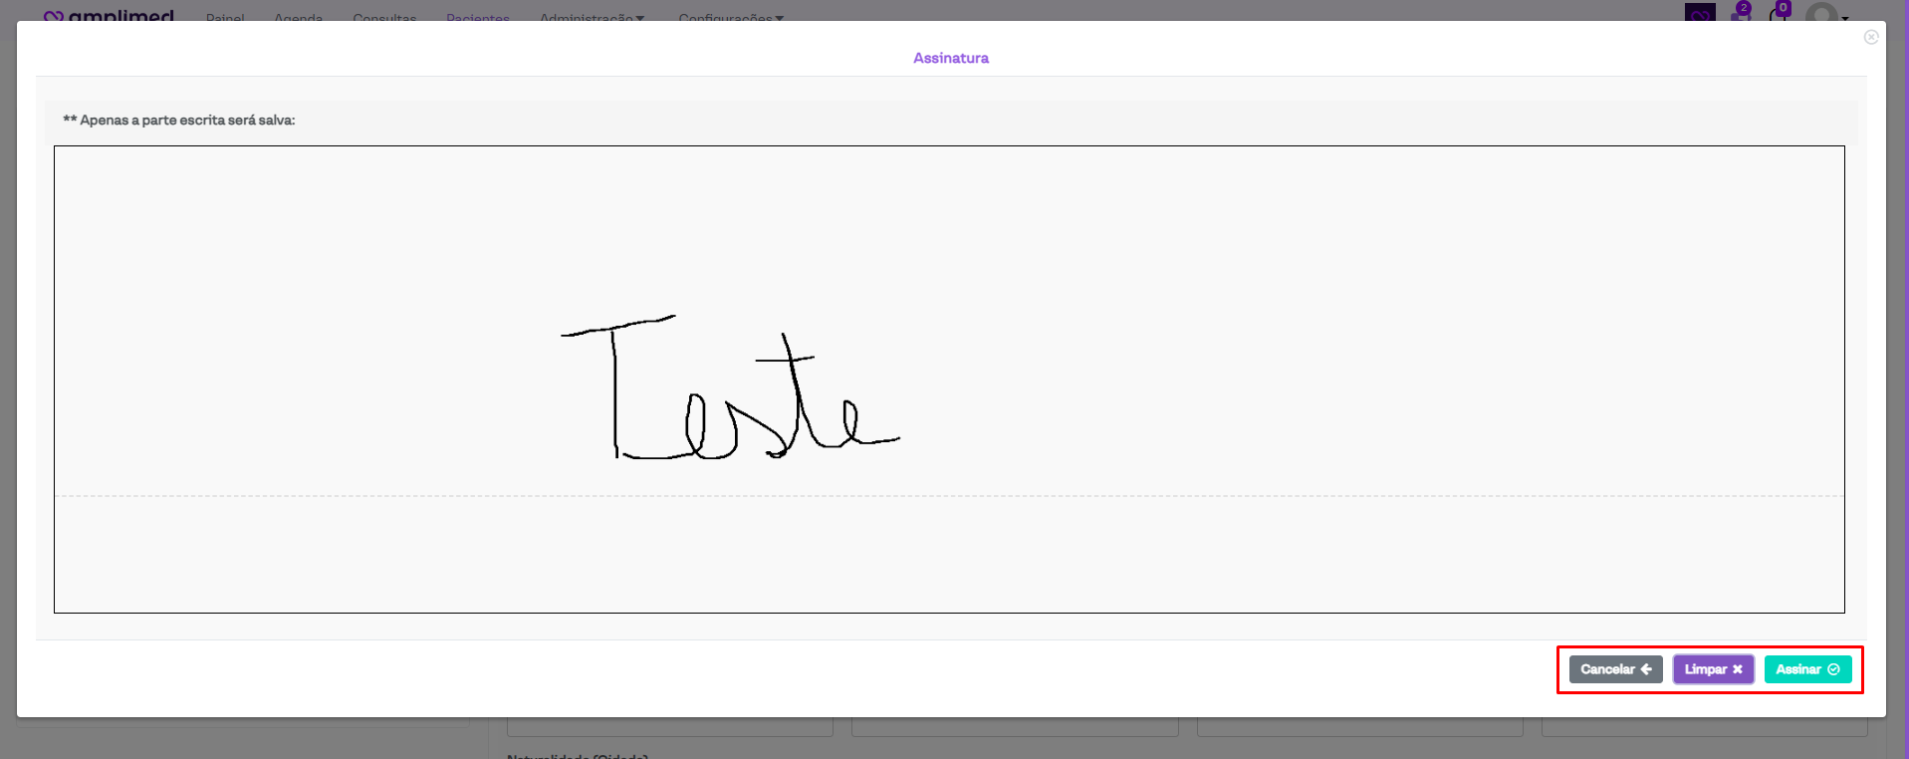Click rightmost input field beneath the dialog

tap(1703, 727)
